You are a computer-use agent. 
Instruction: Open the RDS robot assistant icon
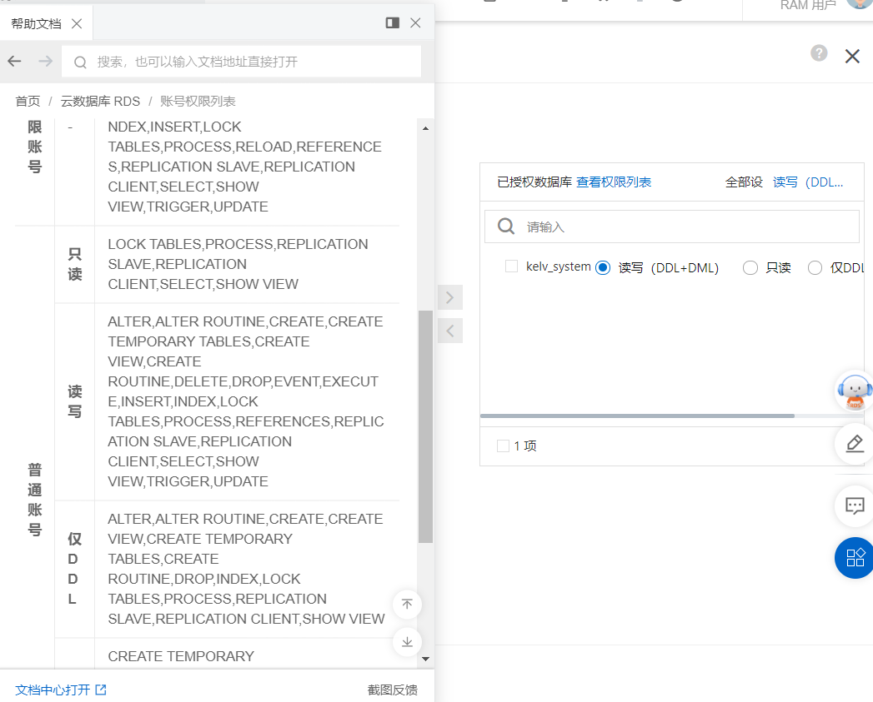pos(855,391)
